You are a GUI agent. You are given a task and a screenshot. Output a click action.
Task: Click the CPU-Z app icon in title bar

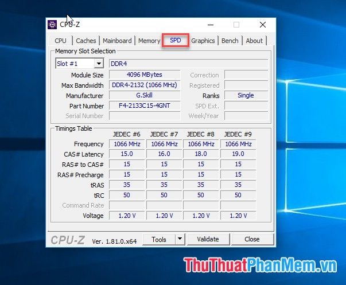tap(52, 25)
